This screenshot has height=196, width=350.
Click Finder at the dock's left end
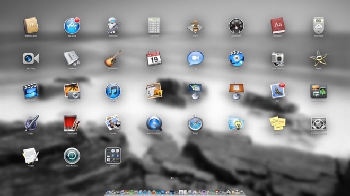point(109,192)
